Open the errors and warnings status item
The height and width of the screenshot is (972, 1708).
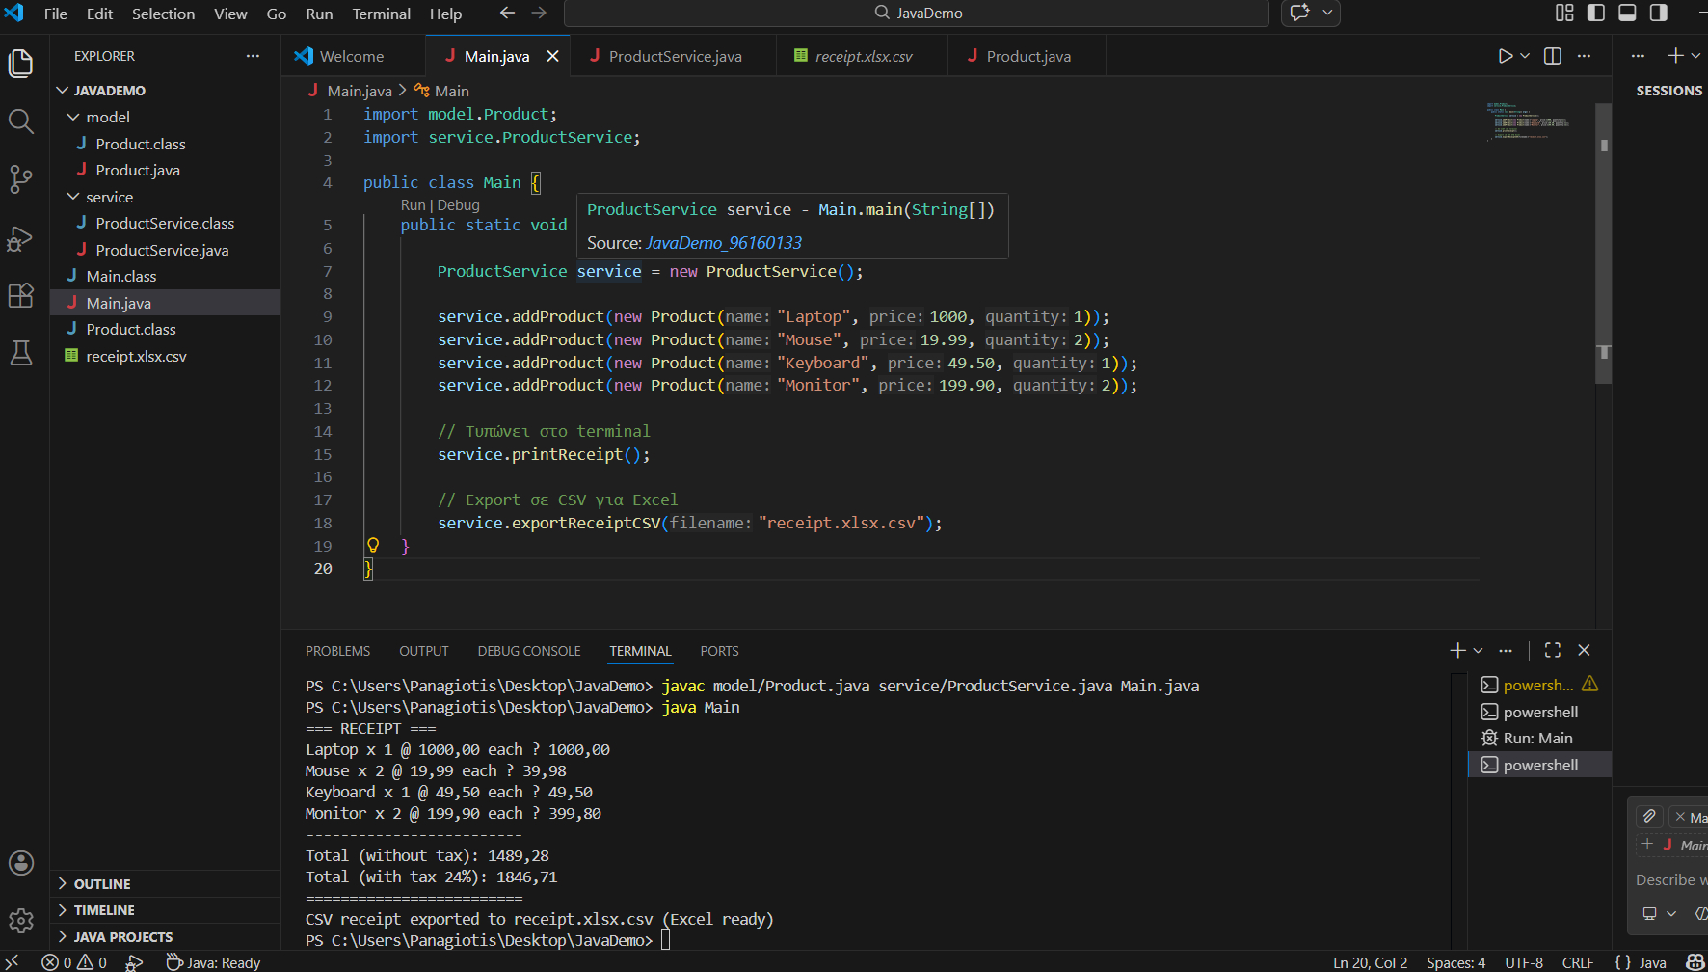74,962
